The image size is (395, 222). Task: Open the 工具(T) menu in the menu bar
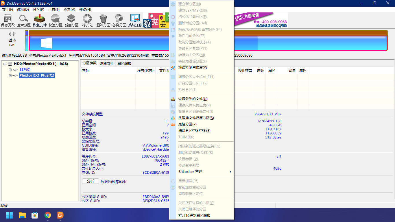(x=54, y=10)
